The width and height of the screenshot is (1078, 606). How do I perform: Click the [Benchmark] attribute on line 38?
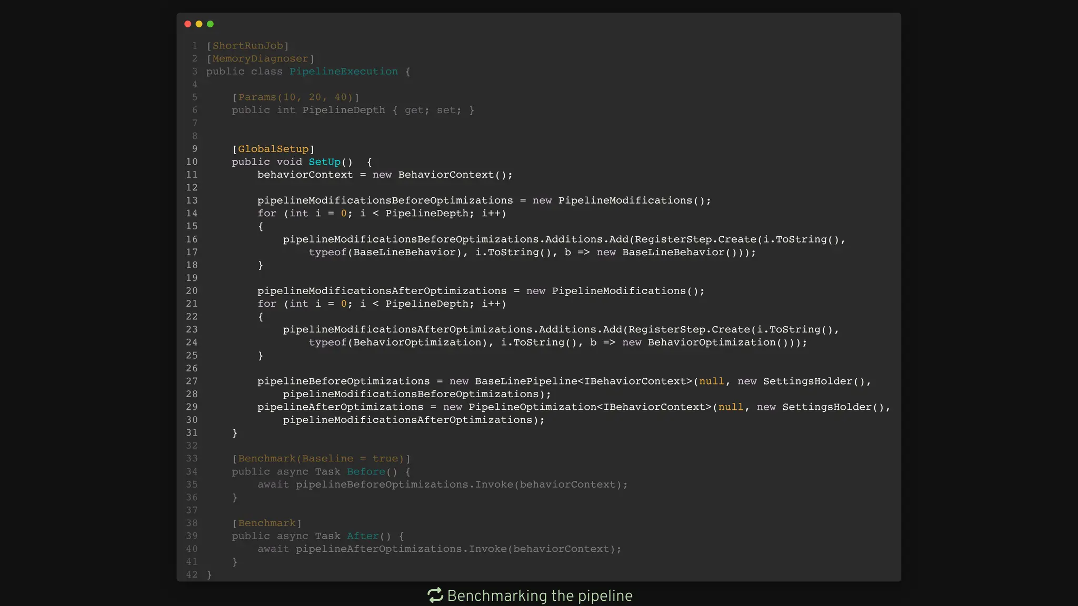(x=267, y=523)
